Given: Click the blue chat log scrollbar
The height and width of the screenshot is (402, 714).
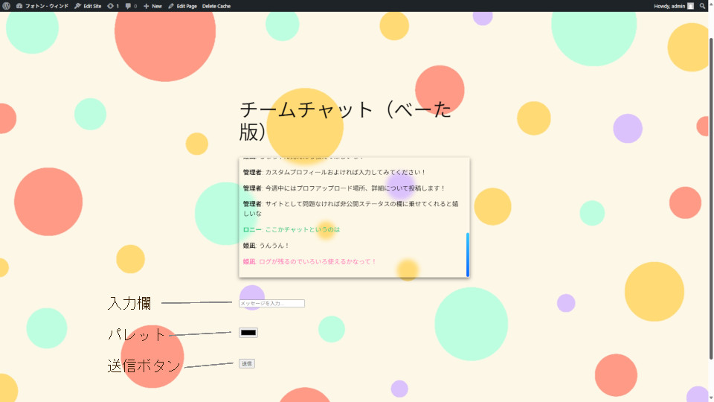Looking at the screenshot, I should click(x=468, y=254).
